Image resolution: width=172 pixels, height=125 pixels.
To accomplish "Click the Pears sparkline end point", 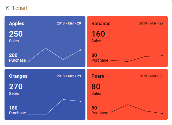I will [163, 113].
